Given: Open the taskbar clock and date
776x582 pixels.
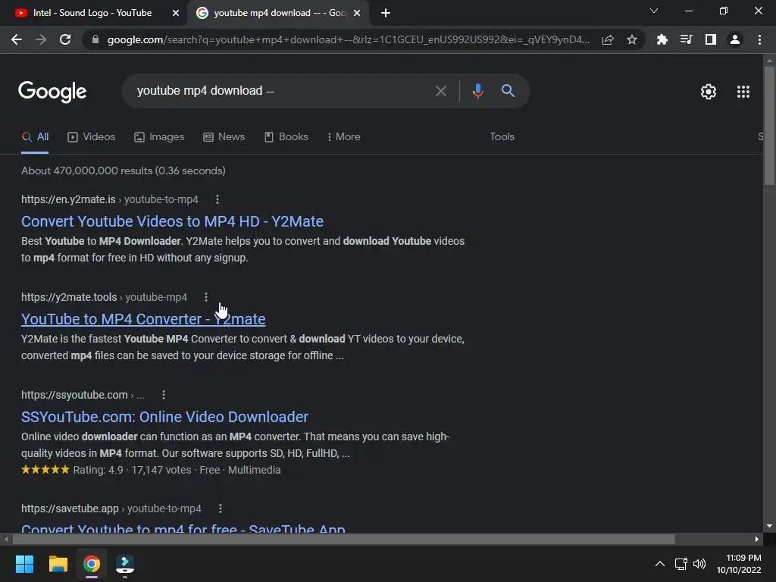Looking at the screenshot, I should click(739, 564).
